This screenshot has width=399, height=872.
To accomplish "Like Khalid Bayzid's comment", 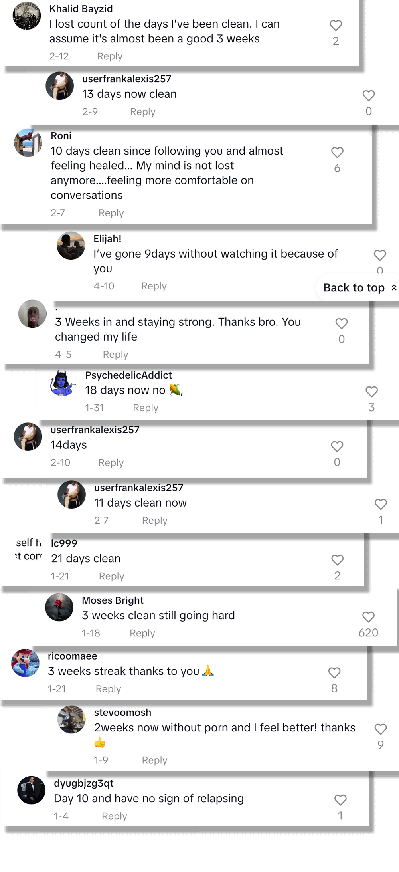I will coord(336,25).
